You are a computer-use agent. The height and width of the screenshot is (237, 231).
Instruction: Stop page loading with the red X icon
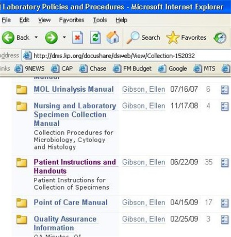[x=77, y=37]
